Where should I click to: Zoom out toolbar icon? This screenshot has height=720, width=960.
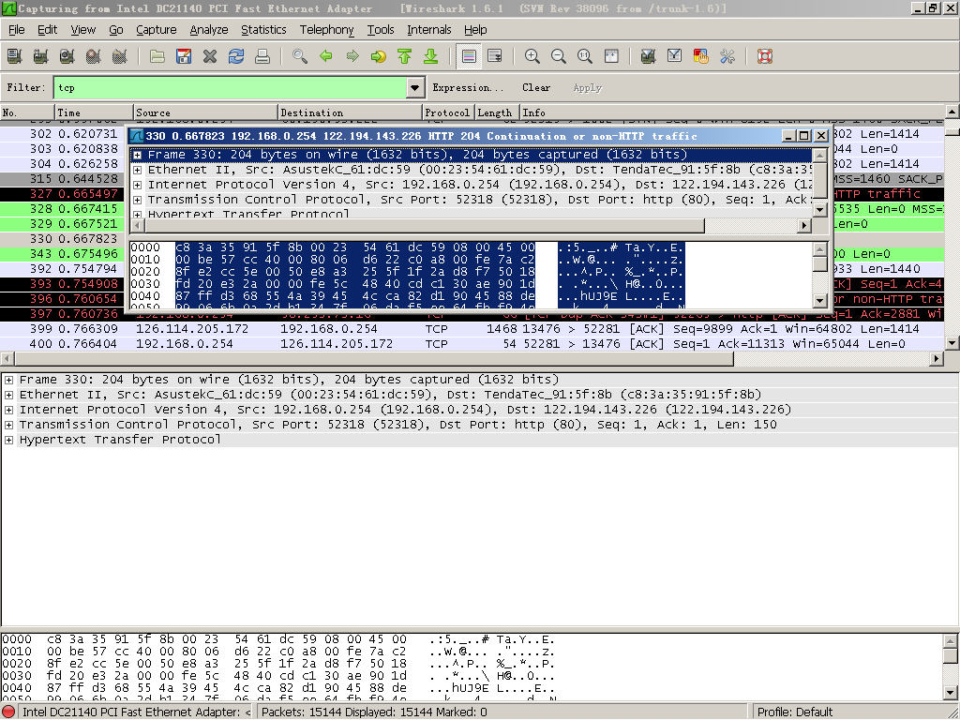tap(559, 56)
